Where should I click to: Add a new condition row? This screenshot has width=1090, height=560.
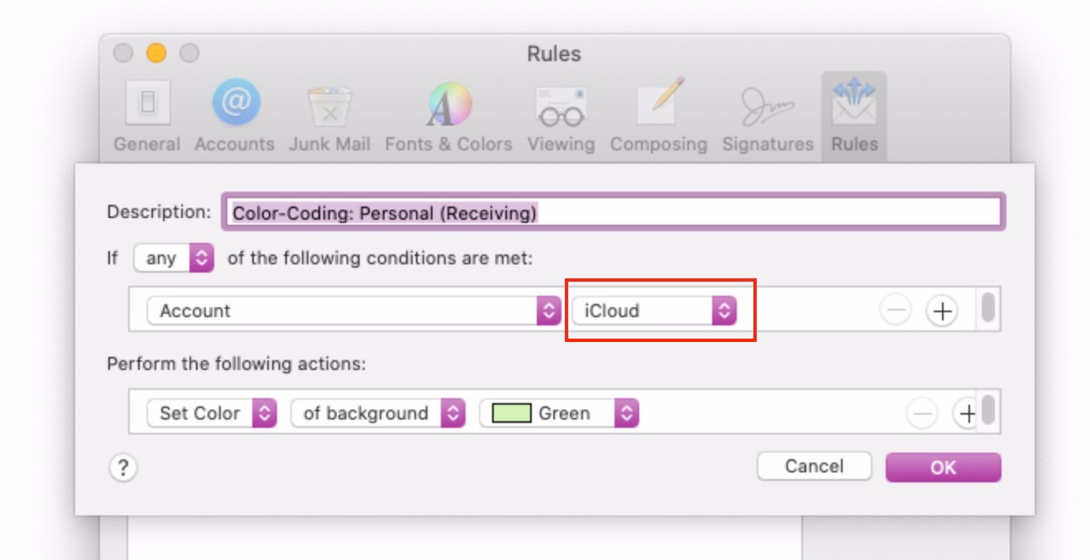coord(941,311)
